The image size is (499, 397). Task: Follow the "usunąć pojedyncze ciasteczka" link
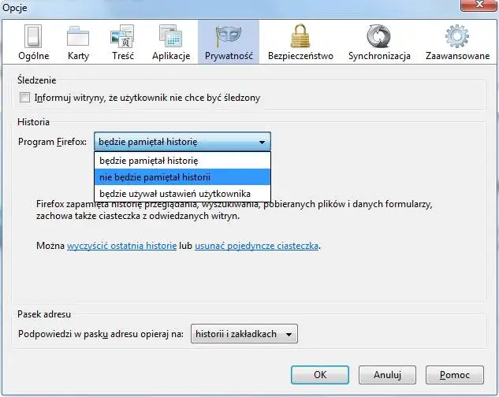256,246
